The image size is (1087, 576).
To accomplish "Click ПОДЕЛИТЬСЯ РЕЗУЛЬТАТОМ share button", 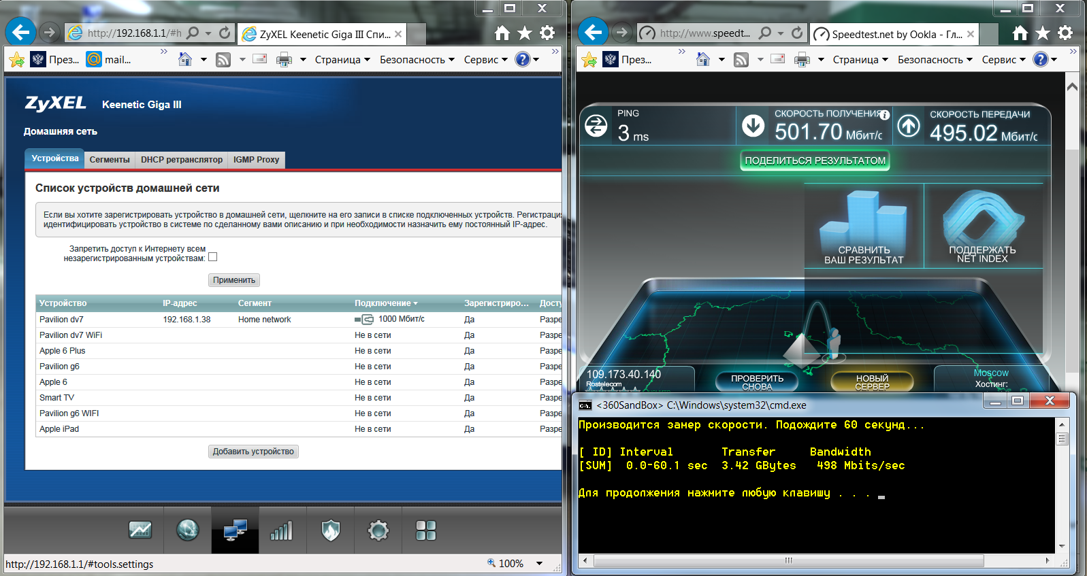I will click(815, 160).
